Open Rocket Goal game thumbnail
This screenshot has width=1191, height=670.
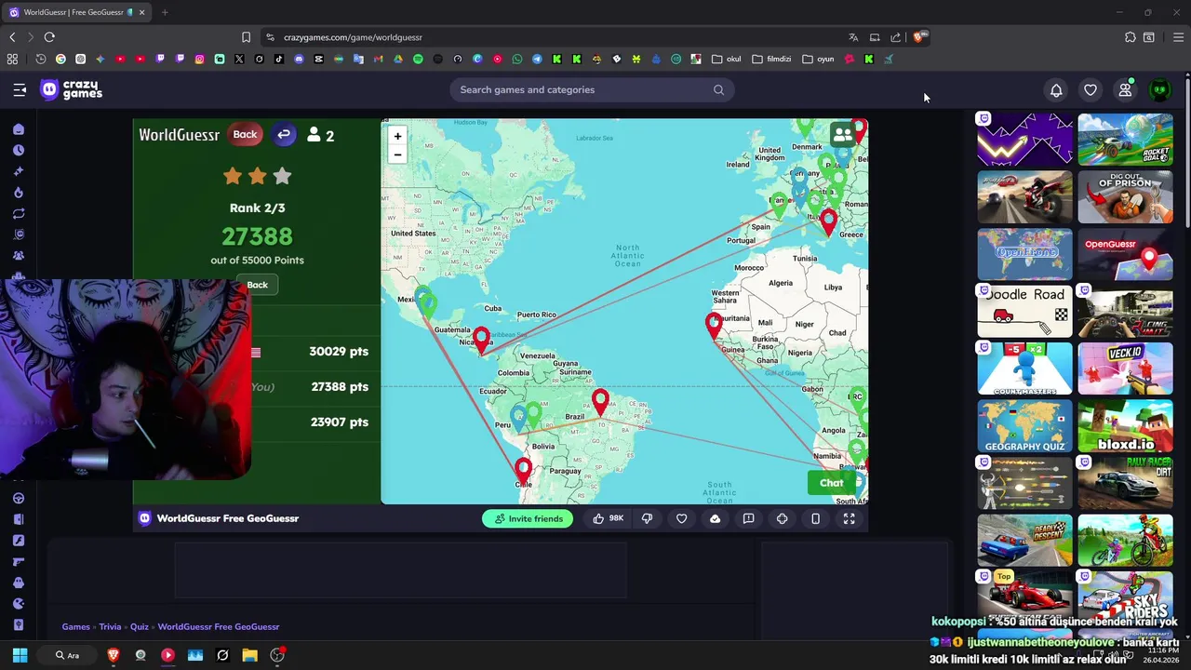pos(1125,140)
